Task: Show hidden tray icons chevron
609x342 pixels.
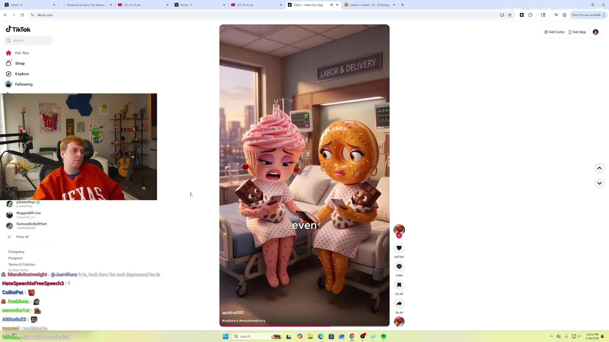Action: click(551, 336)
